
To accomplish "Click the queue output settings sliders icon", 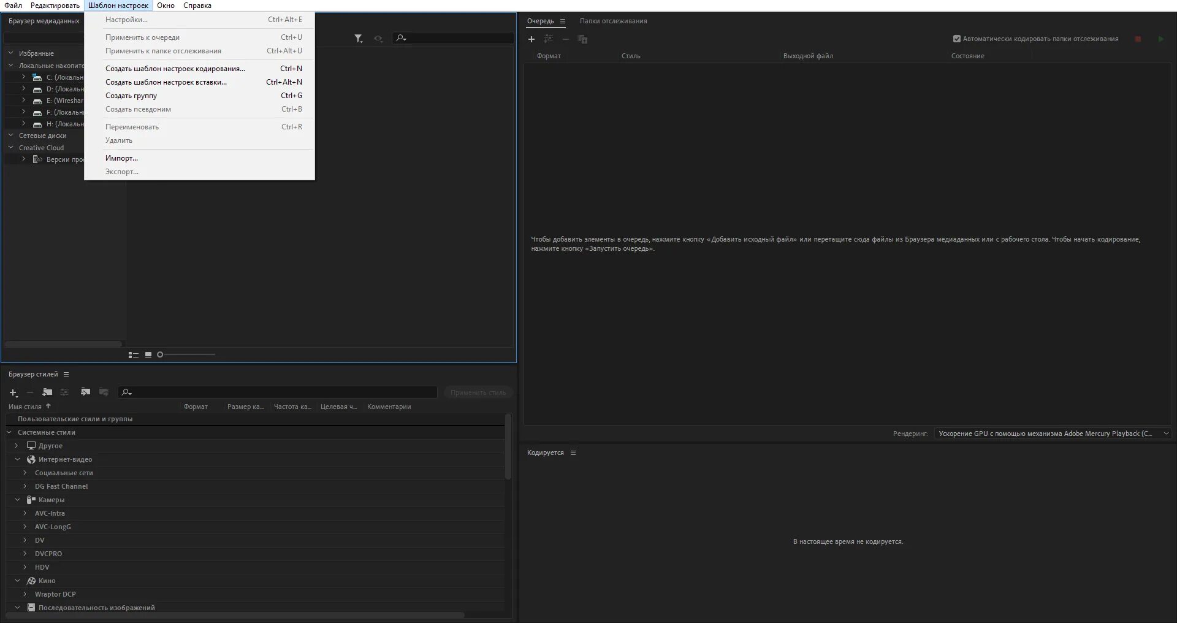I will 548,39.
